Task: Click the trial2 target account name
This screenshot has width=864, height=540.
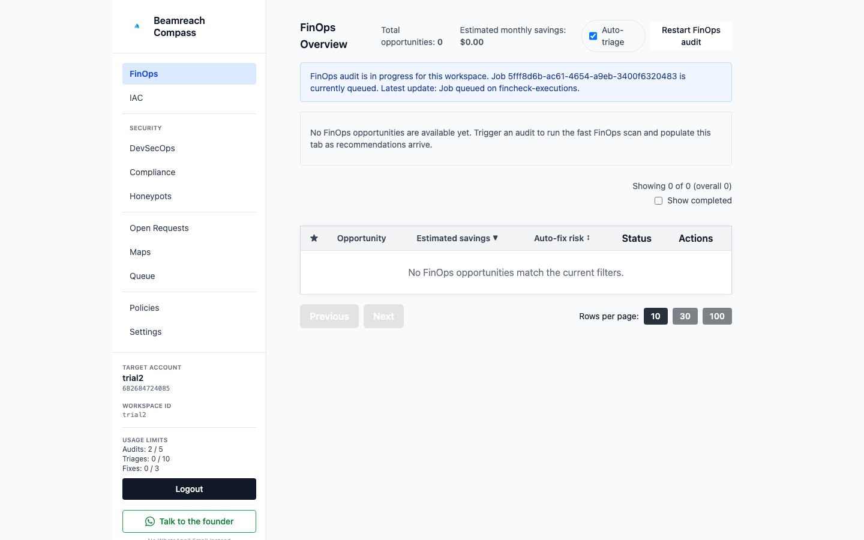Action: (x=133, y=378)
